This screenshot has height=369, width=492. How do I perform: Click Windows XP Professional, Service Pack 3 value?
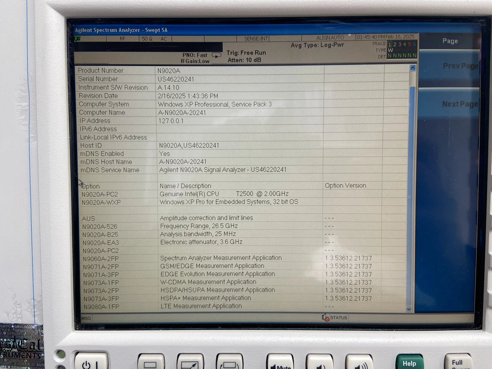tap(215, 104)
